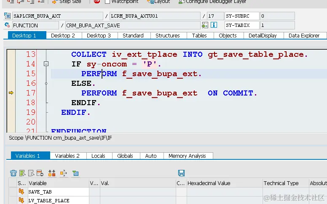Click the orange branching arrows icon
This screenshot has height=204, width=327.
pos(63,173)
